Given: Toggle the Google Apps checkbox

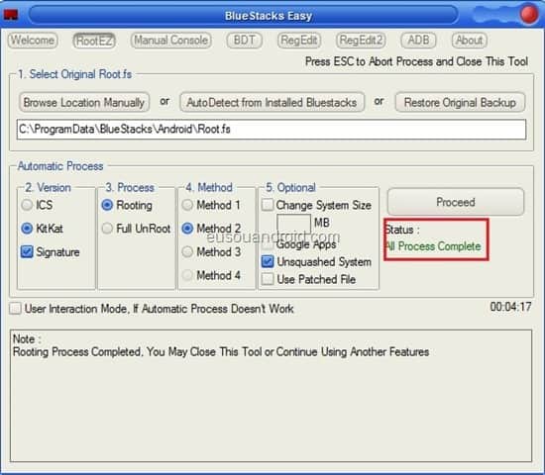Looking at the screenshot, I should (x=268, y=244).
